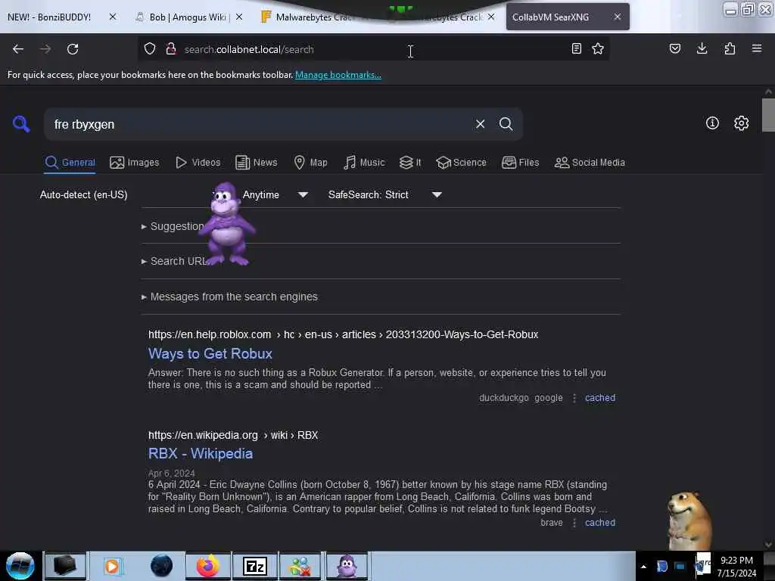775x581 pixels.
Task: Open the Ways to Get Robux result
Action: [210, 354]
